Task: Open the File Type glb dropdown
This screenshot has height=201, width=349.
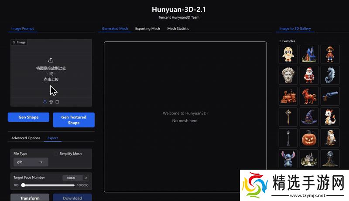Action: pos(31,162)
